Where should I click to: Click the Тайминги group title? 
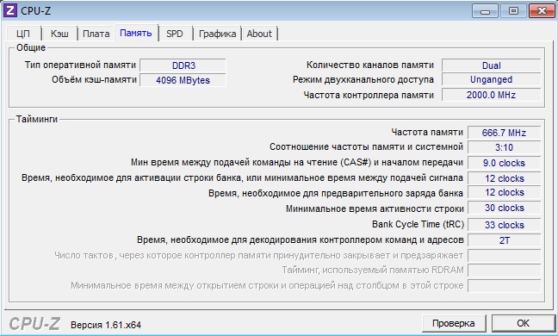pos(37,119)
